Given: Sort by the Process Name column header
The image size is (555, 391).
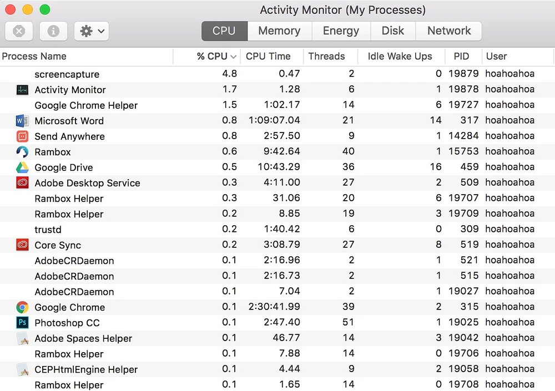Looking at the screenshot, I should [x=34, y=56].
